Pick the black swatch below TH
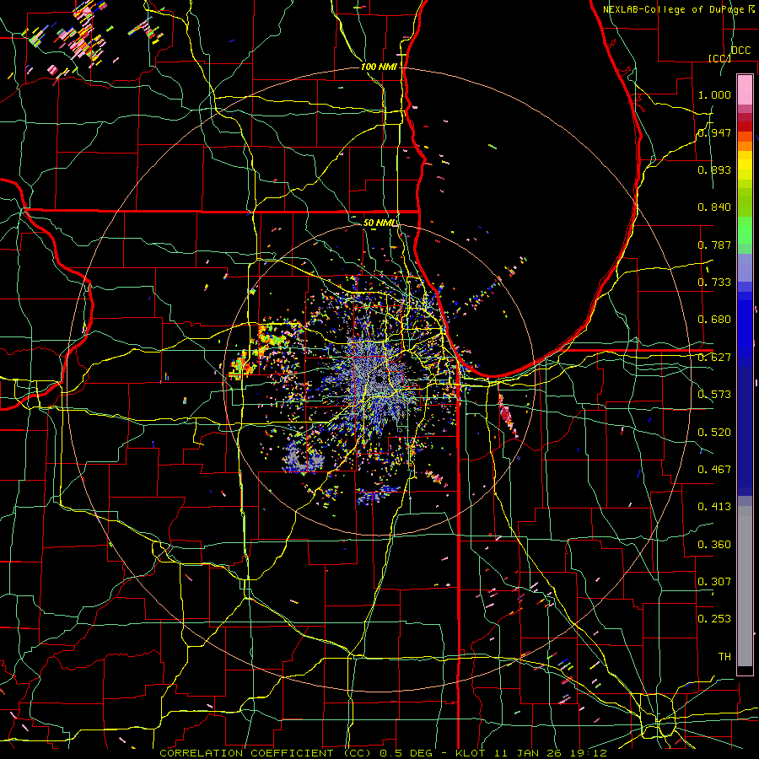 point(745,671)
